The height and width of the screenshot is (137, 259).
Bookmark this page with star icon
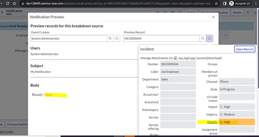(x=216, y=4)
